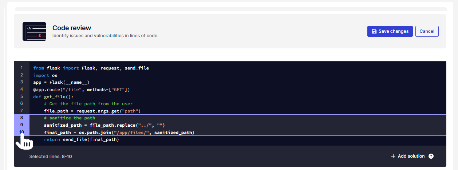Screen dimensions: 458x170
Task: Toggle selection of line number 9
Action: point(21,125)
